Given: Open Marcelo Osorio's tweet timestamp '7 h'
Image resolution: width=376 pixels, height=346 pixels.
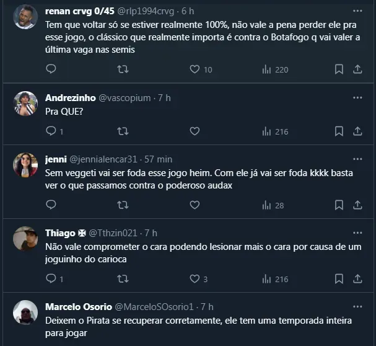Looking at the screenshot, I should pyautogui.click(x=207, y=307).
